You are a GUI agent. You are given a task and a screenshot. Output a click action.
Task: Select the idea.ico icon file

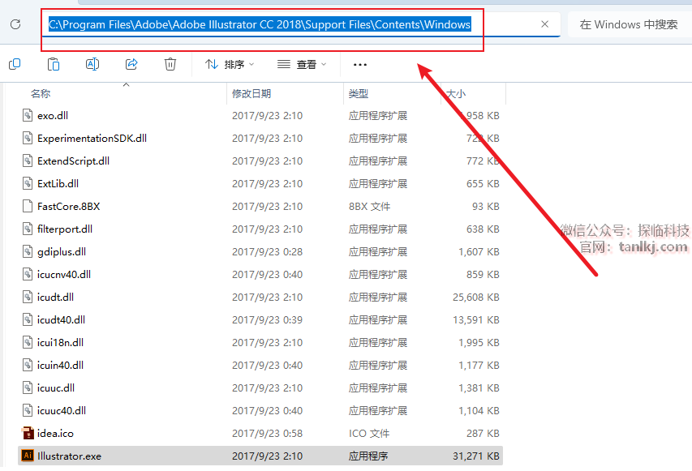(x=55, y=433)
